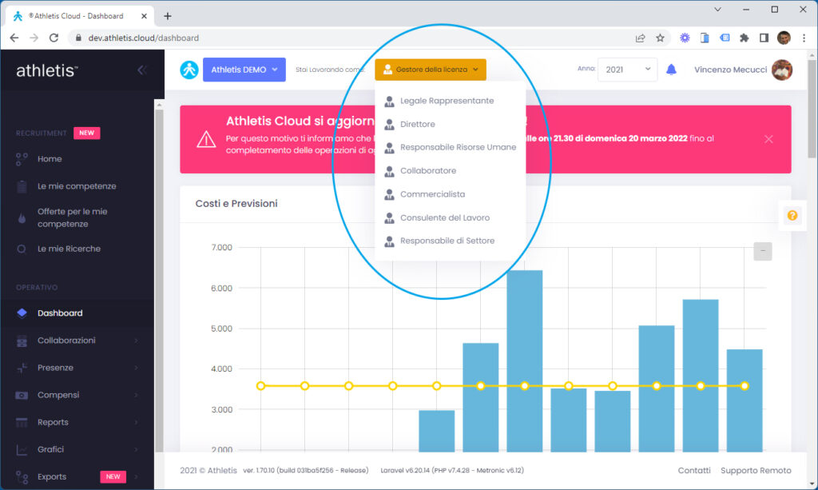Open the Supporto Remoto footer link
This screenshot has width=818, height=490.
pyautogui.click(x=756, y=471)
